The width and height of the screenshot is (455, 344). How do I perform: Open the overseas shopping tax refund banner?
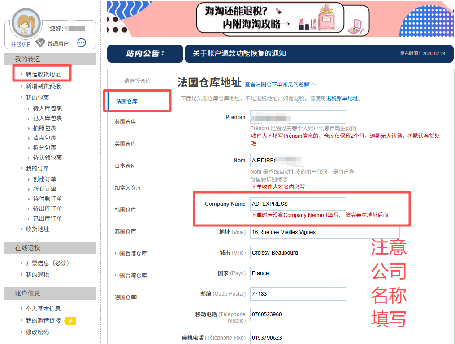pos(280,19)
